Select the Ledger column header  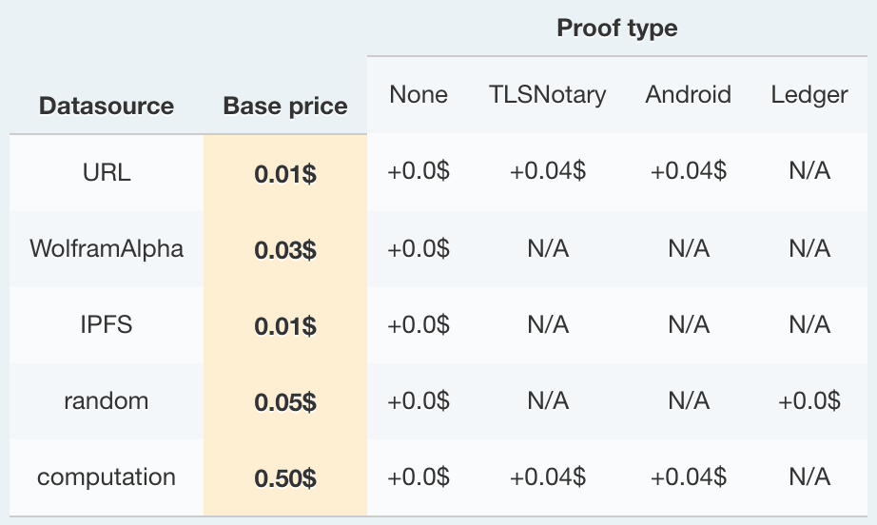click(x=809, y=94)
